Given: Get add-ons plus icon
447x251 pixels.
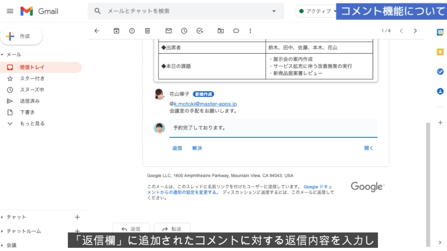Looking at the screenshot, I should (x=440, y=122).
